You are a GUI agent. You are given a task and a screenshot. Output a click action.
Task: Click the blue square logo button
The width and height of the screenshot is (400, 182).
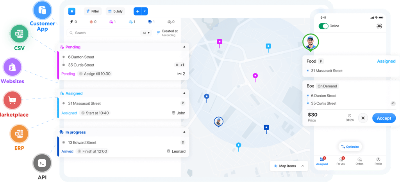tap(72, 11)
